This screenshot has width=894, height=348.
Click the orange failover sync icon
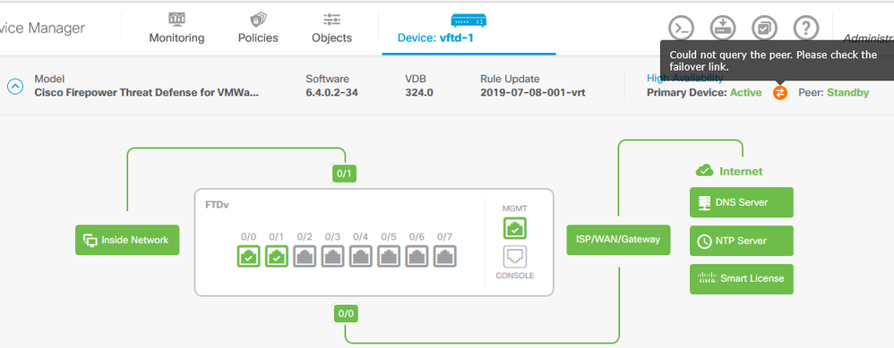point(780,92)
